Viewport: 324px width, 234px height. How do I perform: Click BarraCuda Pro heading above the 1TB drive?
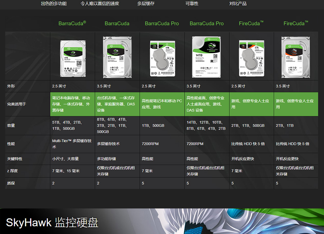(162, 23)
